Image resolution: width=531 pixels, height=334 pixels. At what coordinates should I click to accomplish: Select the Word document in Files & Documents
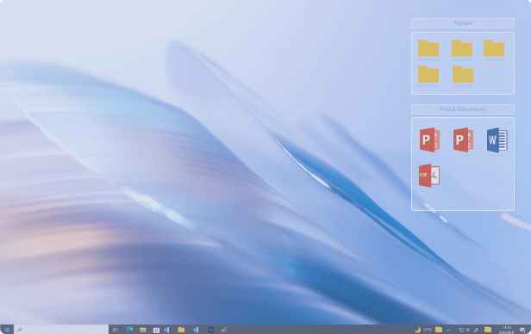(497, 140)
